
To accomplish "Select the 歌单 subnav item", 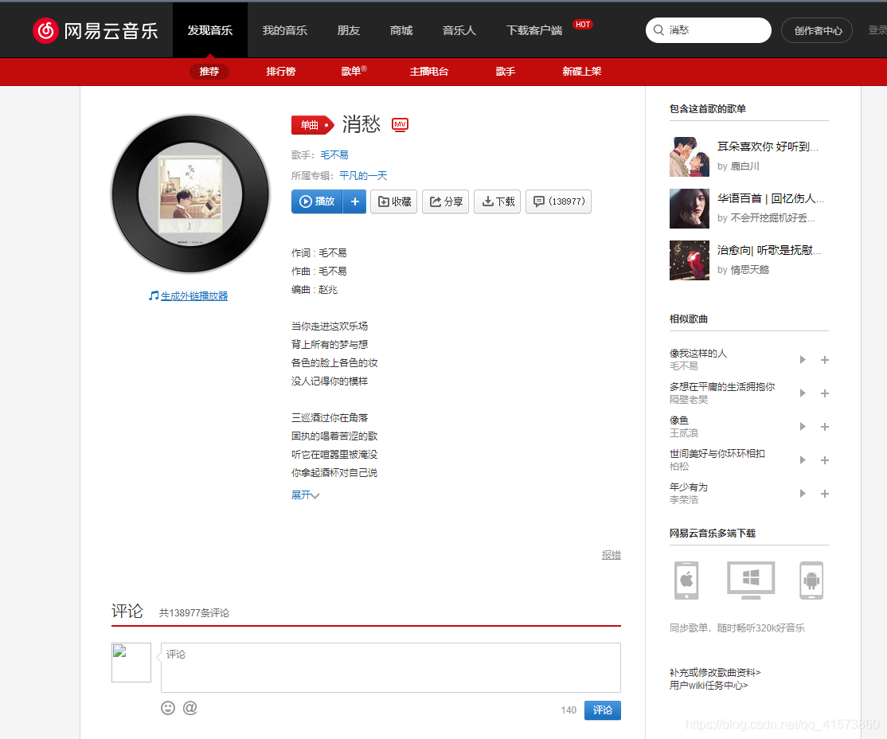I will 350,72.
